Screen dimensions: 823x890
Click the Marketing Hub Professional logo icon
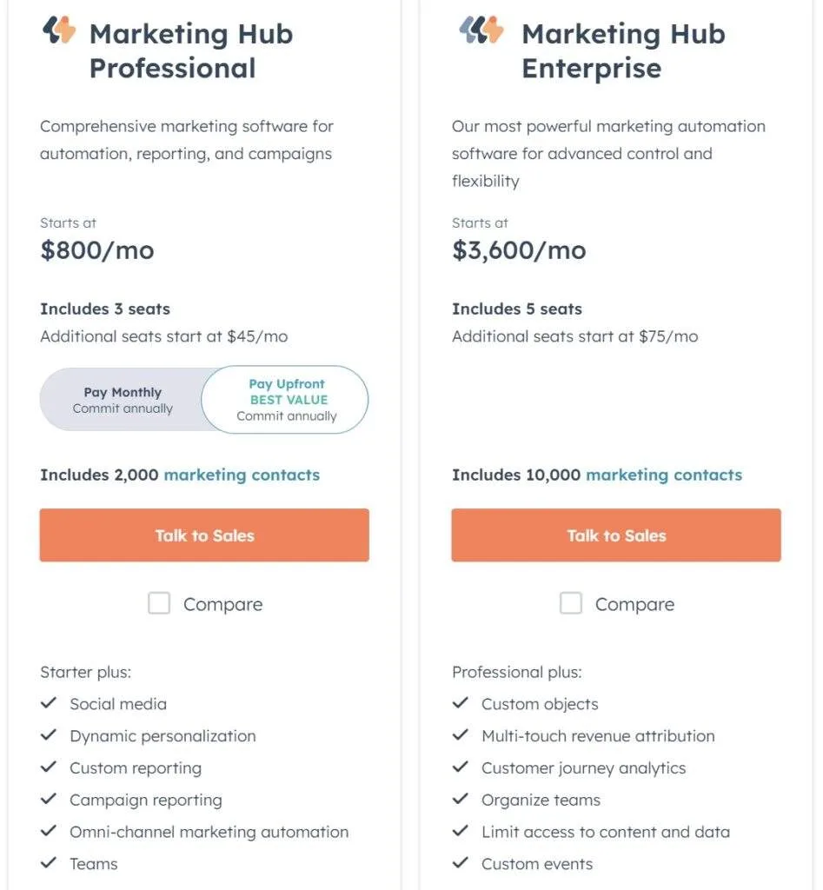pos(59,31)
